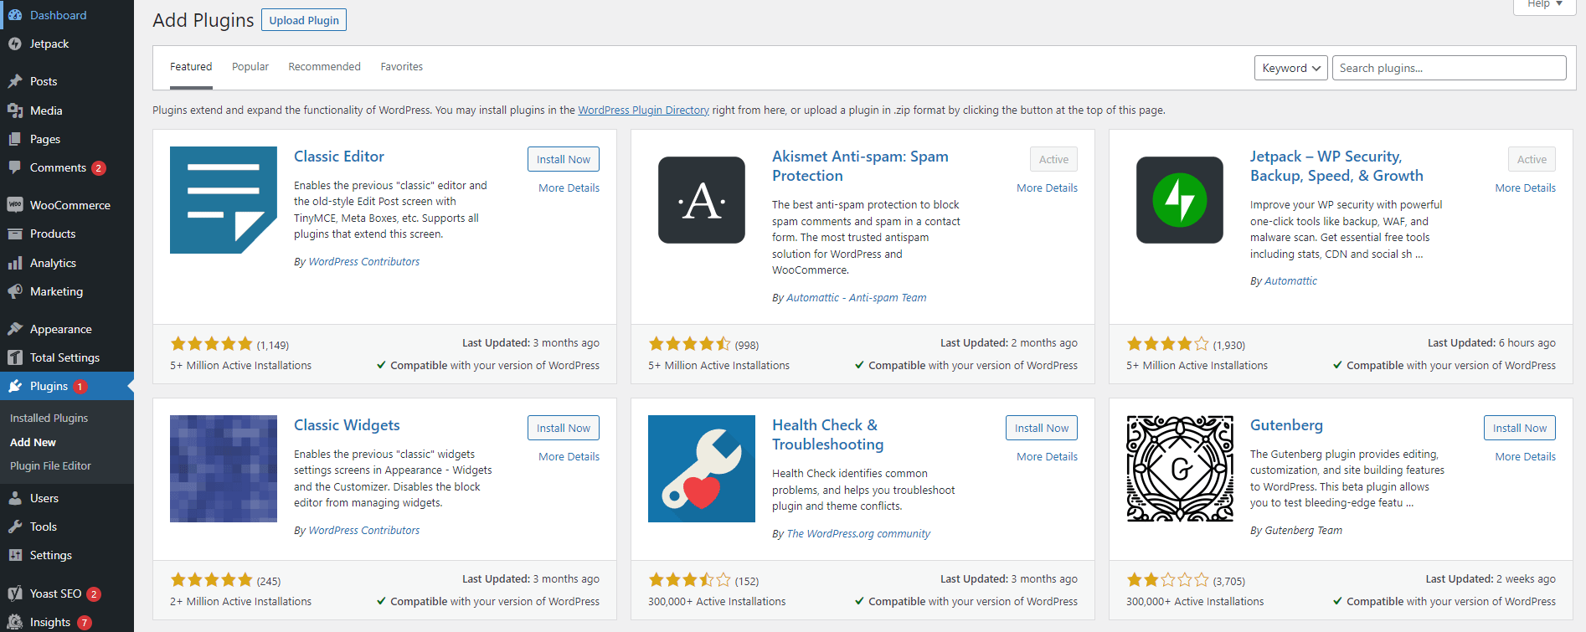Click the Comments count badge showing 2

click(x=99, y=168)
